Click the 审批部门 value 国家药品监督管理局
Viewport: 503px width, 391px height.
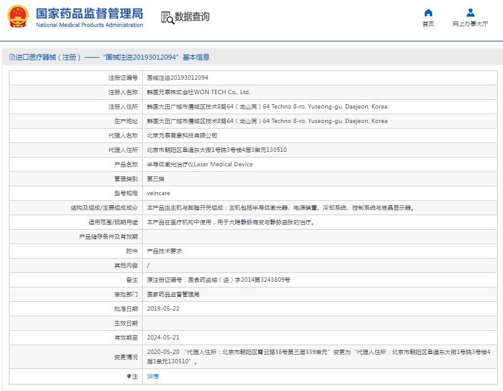174,294
